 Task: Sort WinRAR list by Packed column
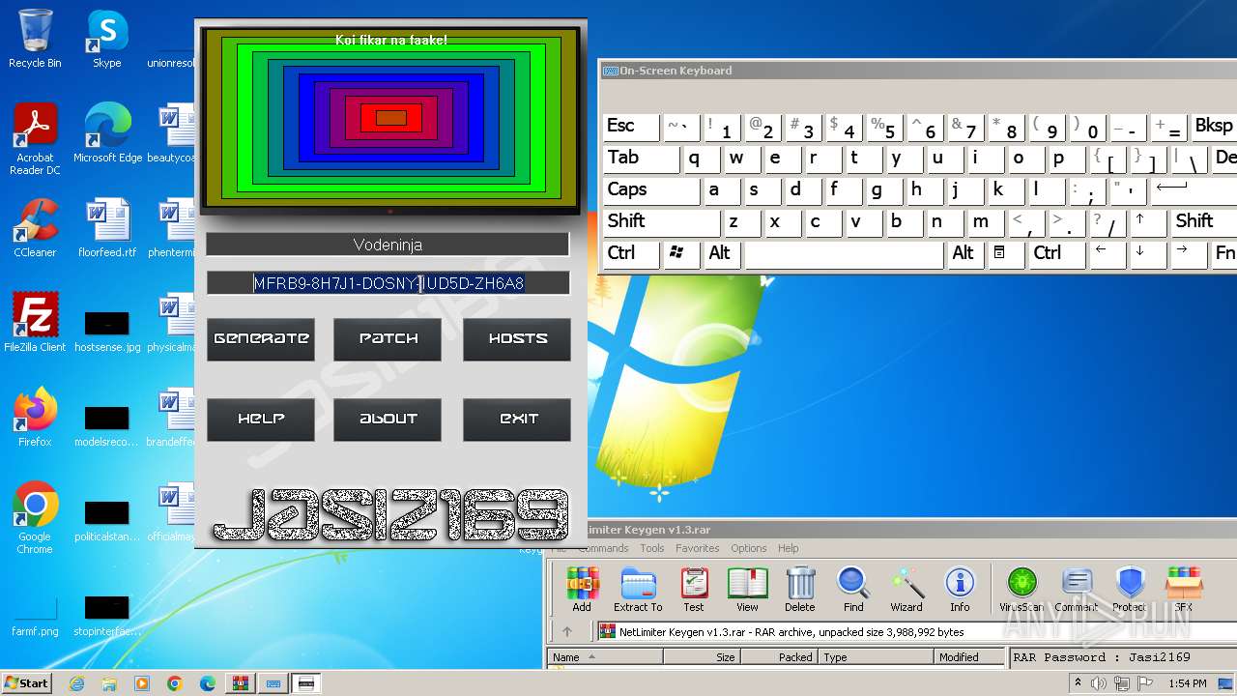coord(779,657)
